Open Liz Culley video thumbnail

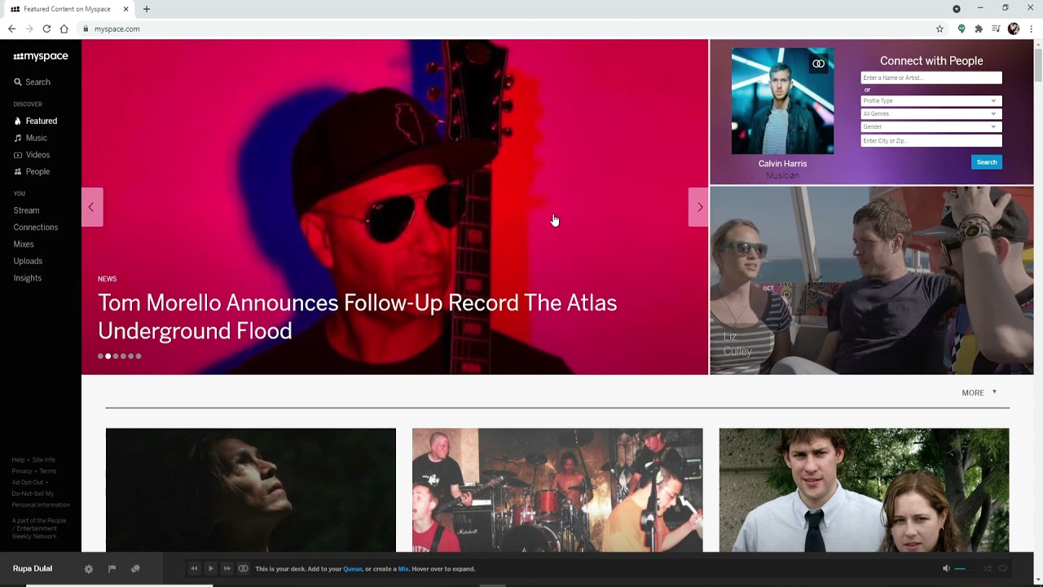(x=871, y=280)
